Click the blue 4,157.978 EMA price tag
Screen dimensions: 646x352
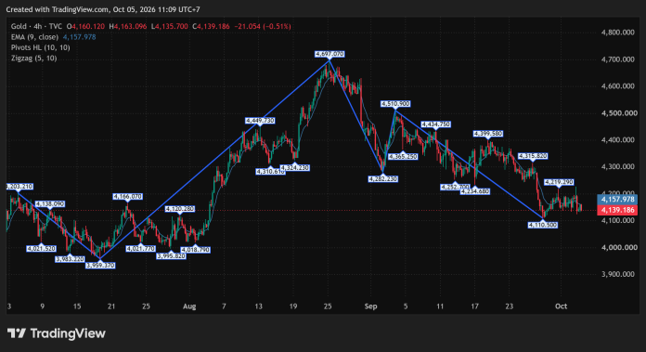click(617, 200)
